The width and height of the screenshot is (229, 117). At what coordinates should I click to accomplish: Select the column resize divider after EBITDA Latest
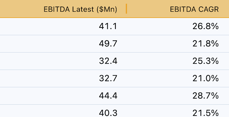126,9
